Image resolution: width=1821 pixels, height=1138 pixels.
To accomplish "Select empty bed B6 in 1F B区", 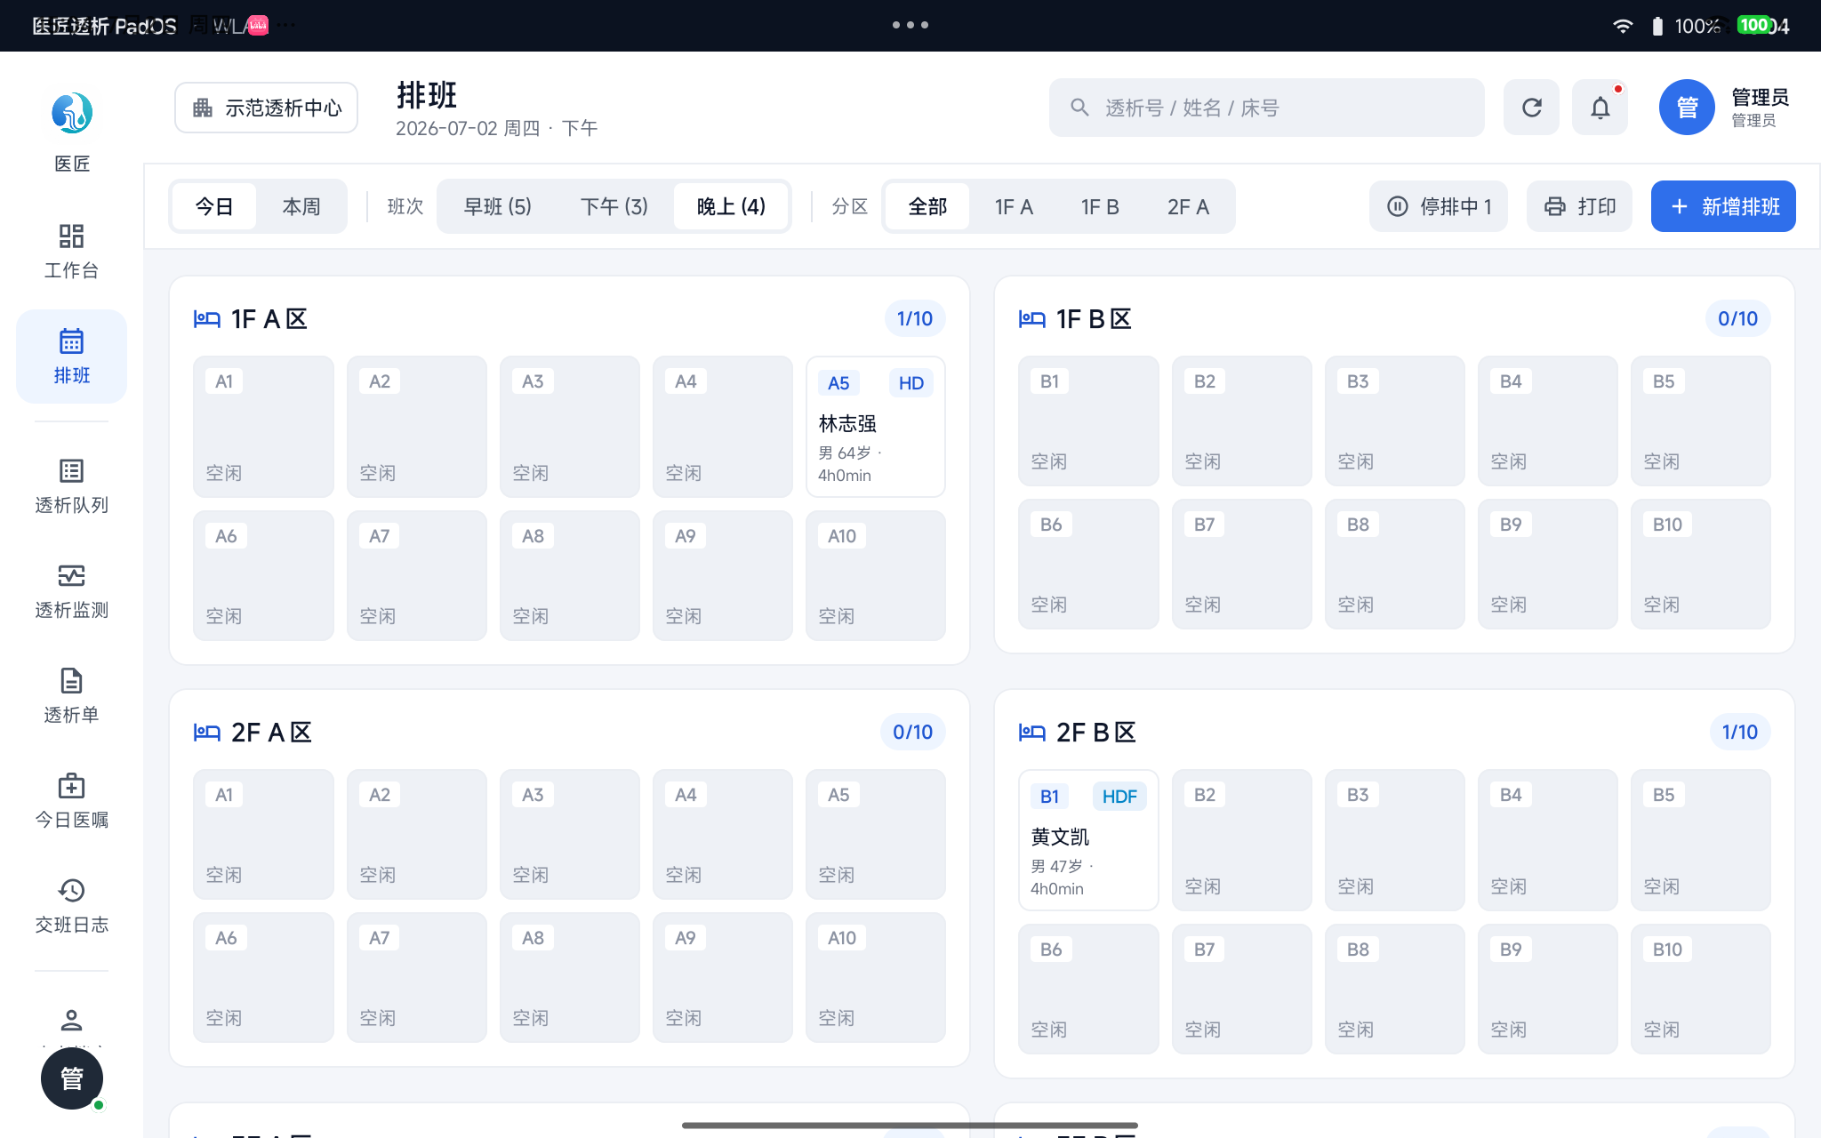I will 1088,564.
